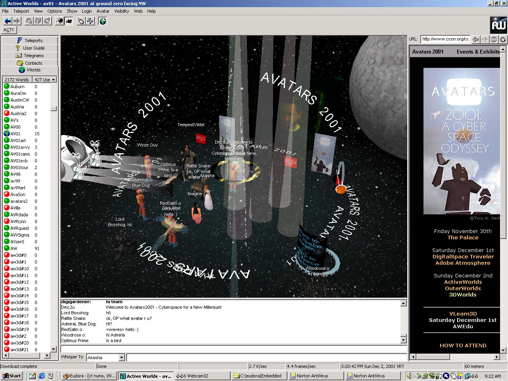Click the HOW TO ATTEND link
508x381 pixels.
(x=463, y=346)
